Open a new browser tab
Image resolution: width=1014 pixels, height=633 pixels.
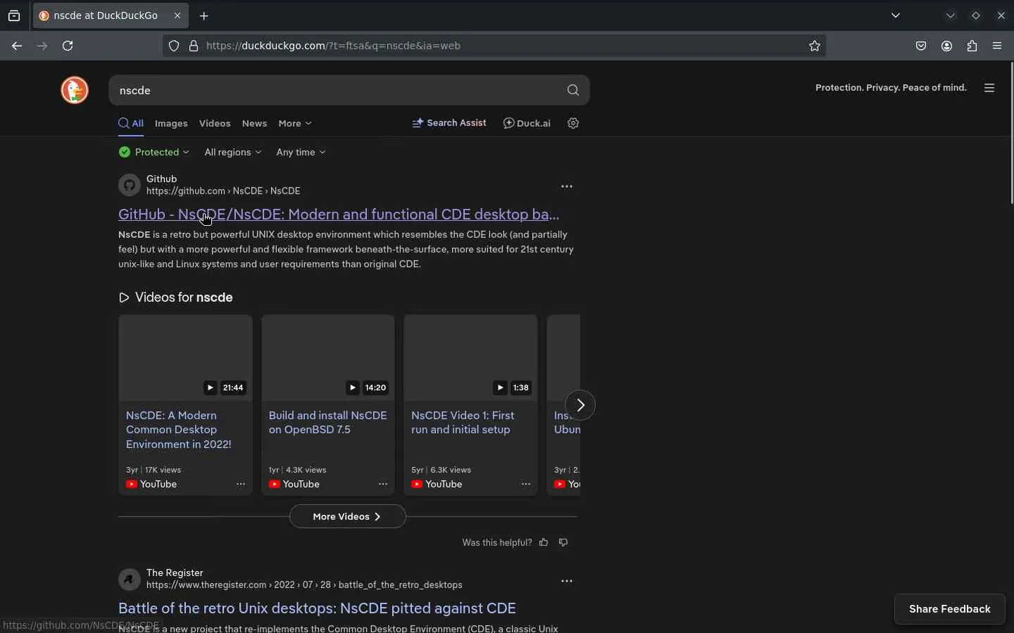tap(204, 16)
